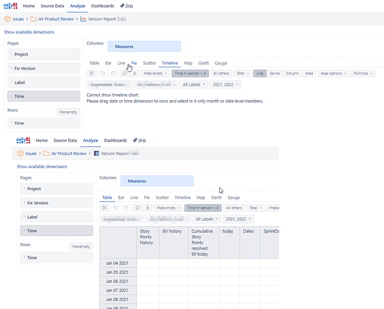This screenshot has width=384, height=309.
Task: Click the 'Jan 04 2021' row header
Action: (x=118, y=263)
